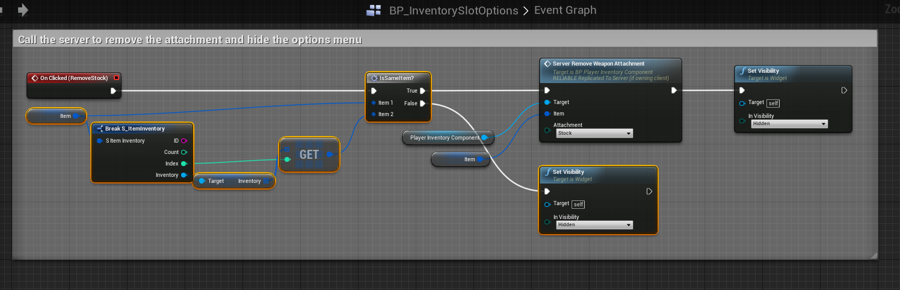Click the comment box resize handle
The height and width of the screenshot is (290, 900).
873,256
